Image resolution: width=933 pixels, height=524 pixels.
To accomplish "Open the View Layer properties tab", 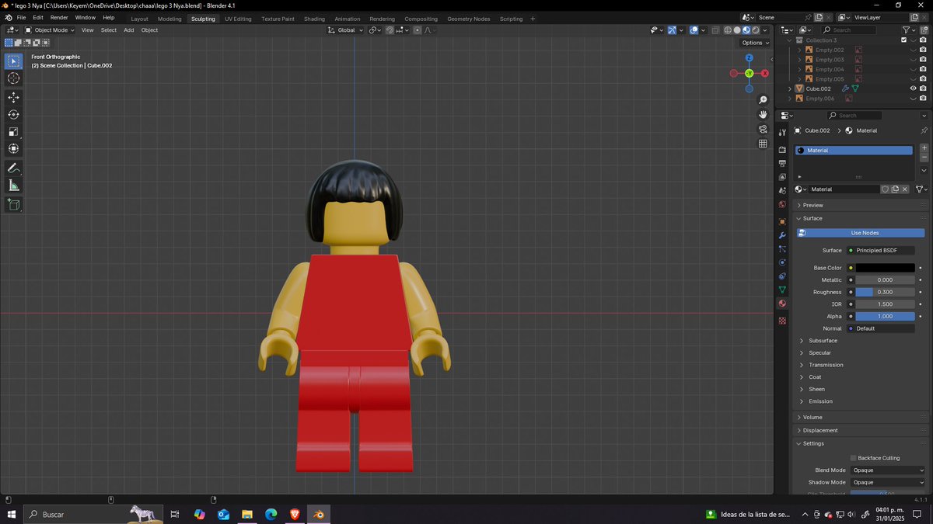I will coord(782,177).
